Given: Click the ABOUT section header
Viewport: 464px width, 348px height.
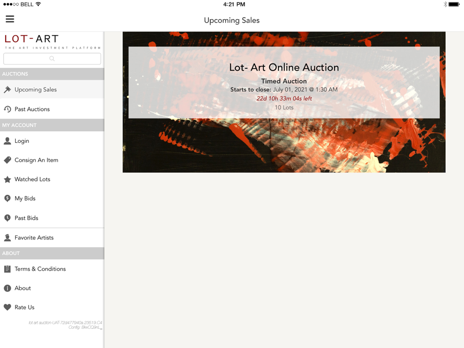Looking at the screenshot, I should click(x=52, y=253).
